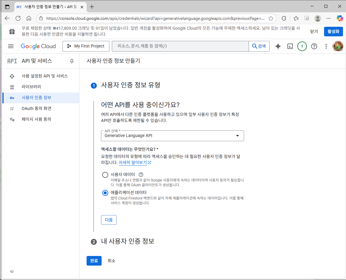Click the 사용자 인증 정보 유형 step heading
Image resolution: width=346 pixels, height=280 pixels.
coord(131,85)
